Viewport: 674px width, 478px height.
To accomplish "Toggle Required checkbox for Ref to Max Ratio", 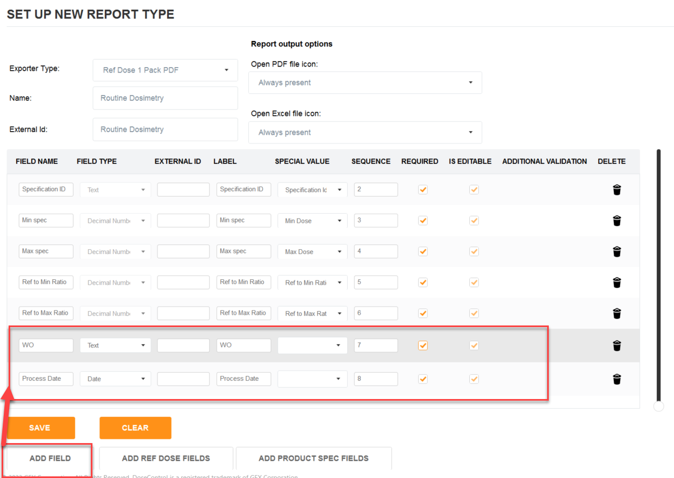I will pyautogui.click(x=423, y=313).
